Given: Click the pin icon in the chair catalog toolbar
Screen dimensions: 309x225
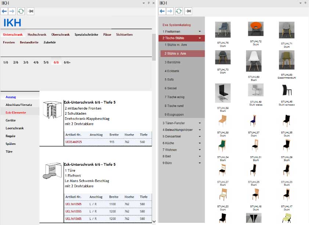Looking at the screenshot, I should click(188, 11).
